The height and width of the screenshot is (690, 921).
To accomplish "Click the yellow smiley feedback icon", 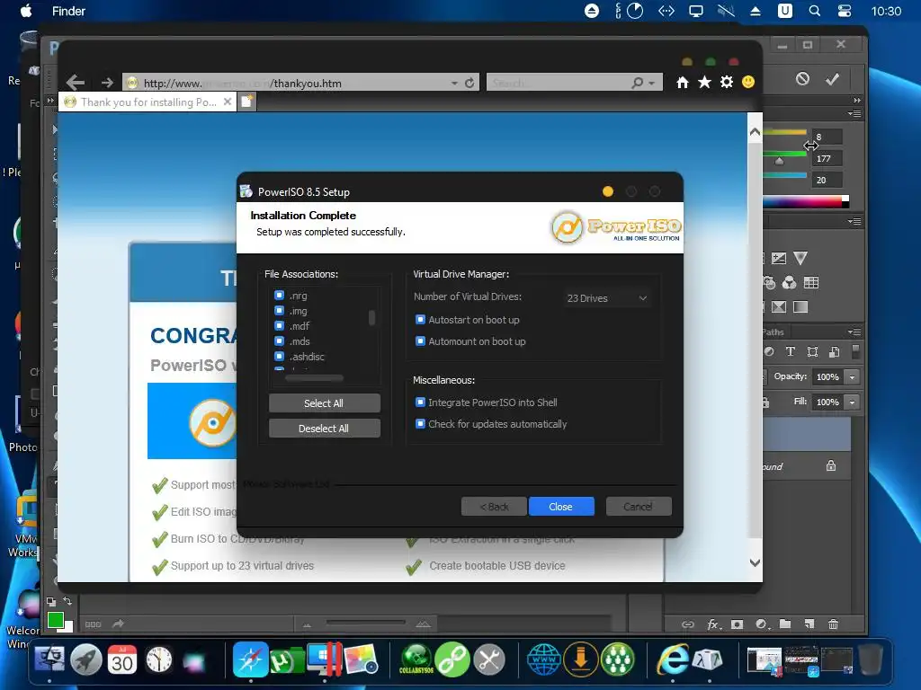I will [748, 82].
